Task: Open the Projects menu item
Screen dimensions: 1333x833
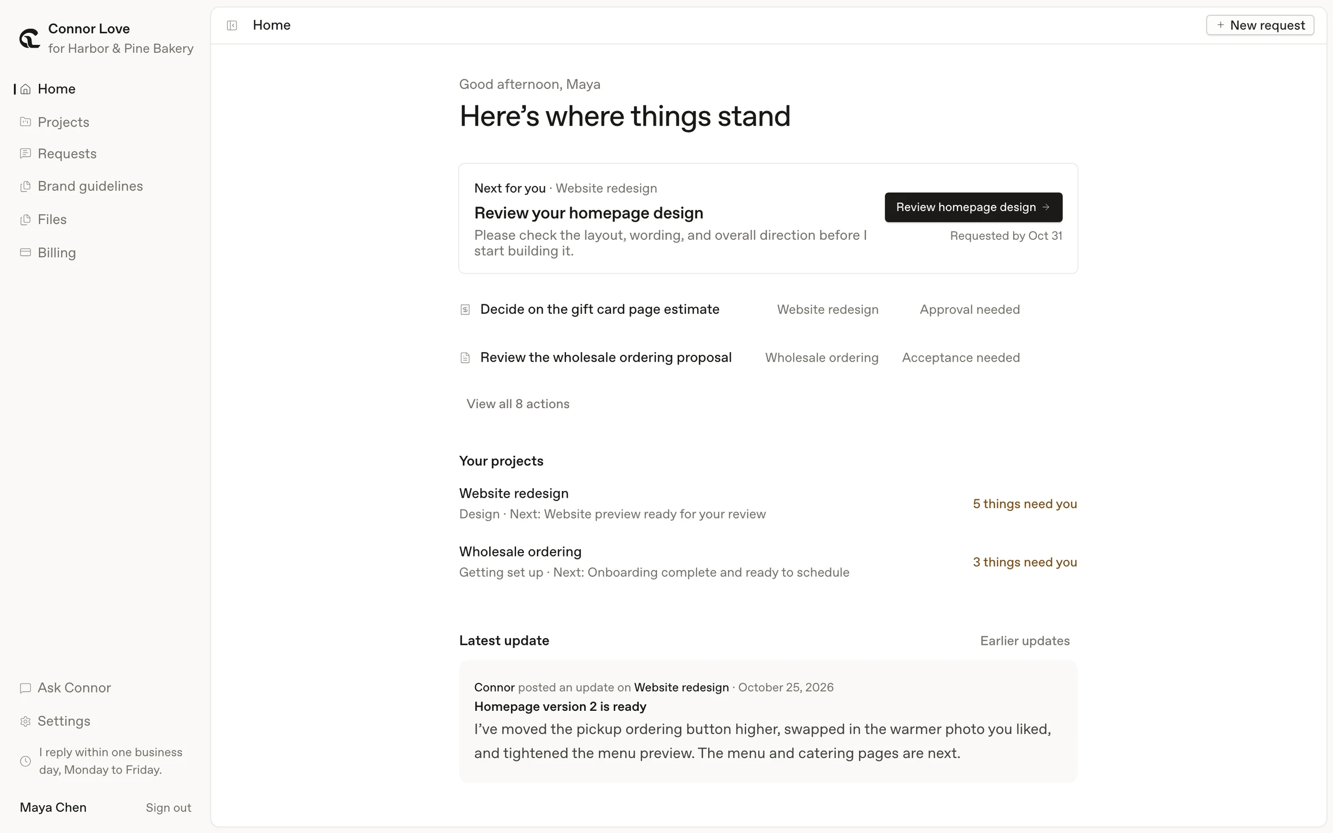Action: pos(63,122)
